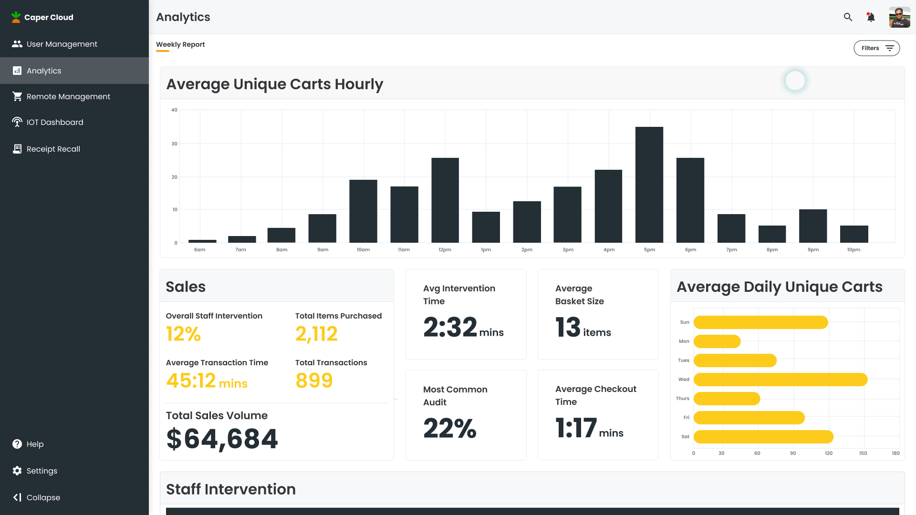The image size is (916, 515).
Task: Click the Total Sales Volume amount
Action: click(222, 439)
